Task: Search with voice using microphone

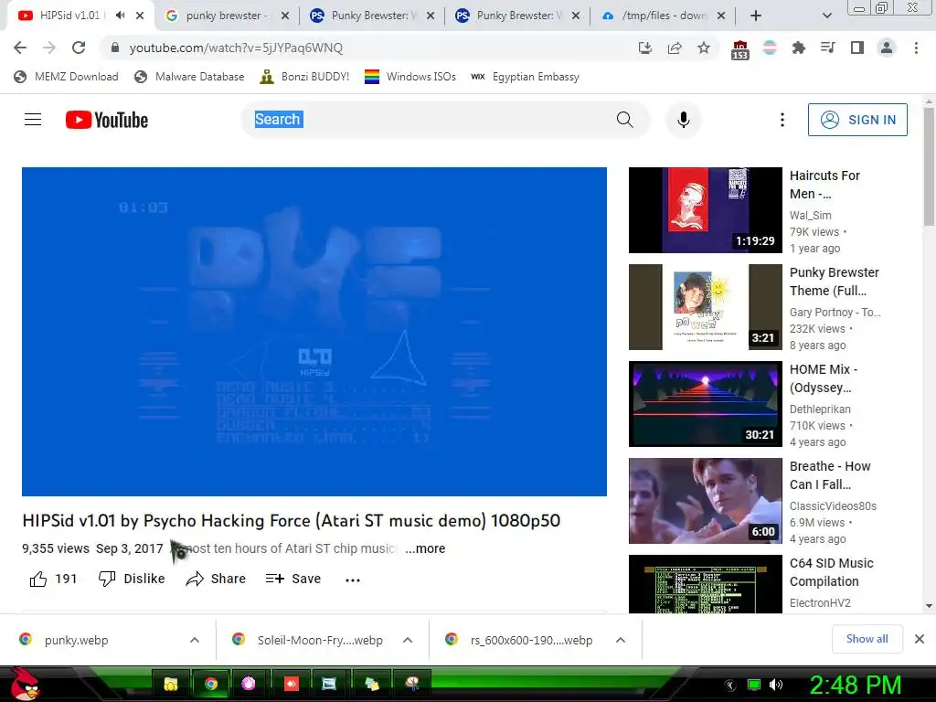Action: pyautogui.click(x=684, y=120)
